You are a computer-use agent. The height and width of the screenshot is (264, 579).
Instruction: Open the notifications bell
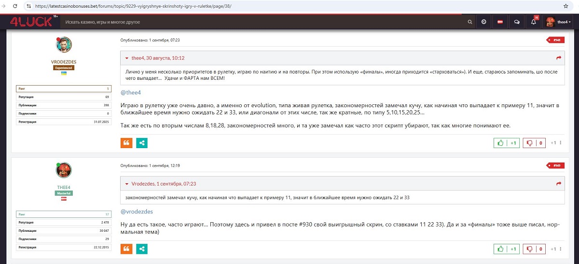pos(533,22)
